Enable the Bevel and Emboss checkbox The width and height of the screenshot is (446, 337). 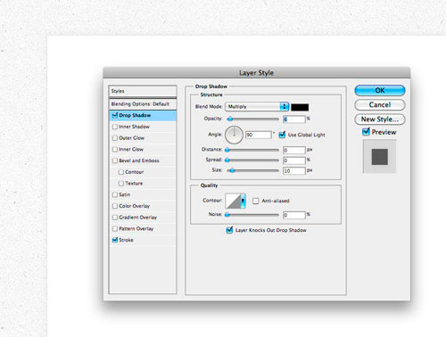pyautogui.click(x=115, y=160)
